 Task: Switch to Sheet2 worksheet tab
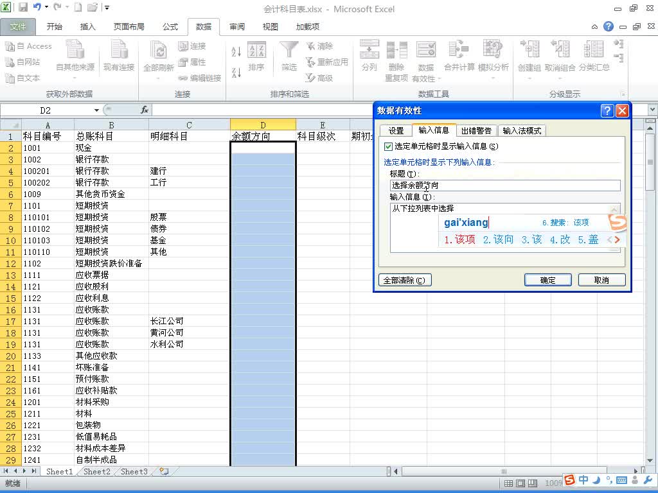tap(96, 471)
